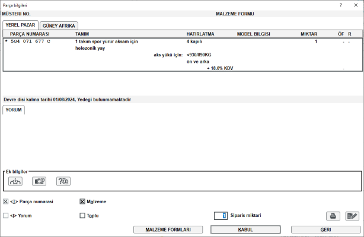364x237 pixels.
Task: Uncheck the Malzeme checkbox
Action: click(82, 201)
